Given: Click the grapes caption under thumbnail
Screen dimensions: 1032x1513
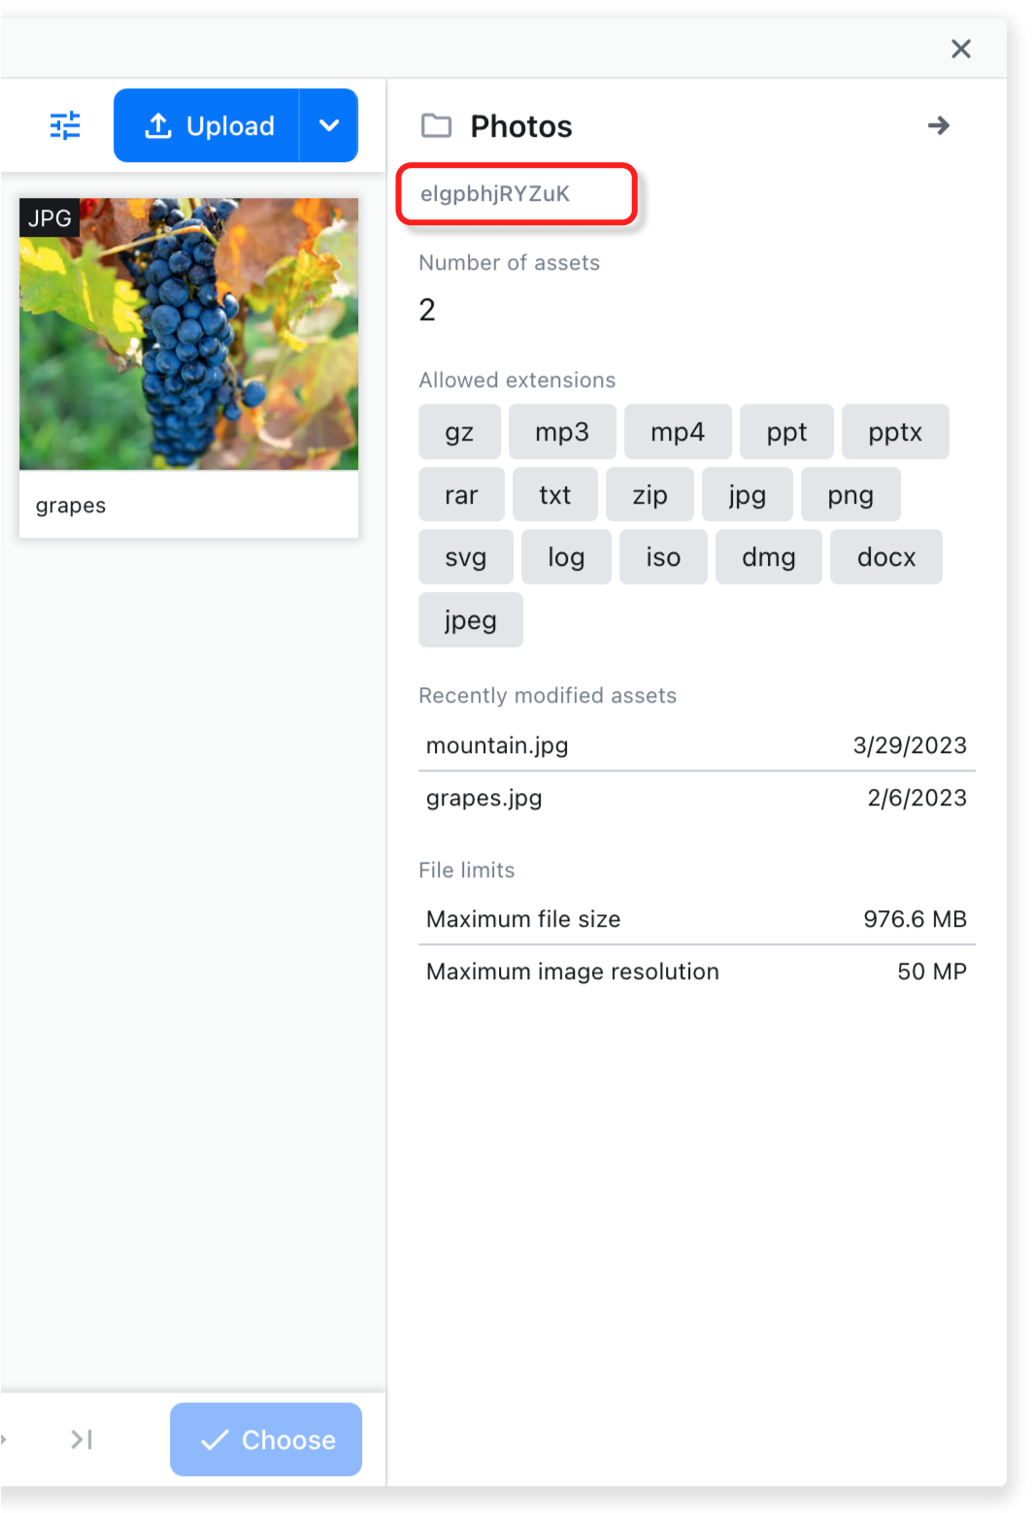Looking at the screenshot, I should (71, 506).
